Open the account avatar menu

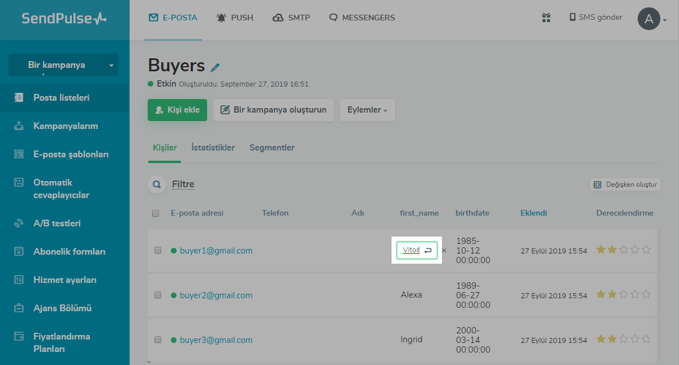[650, 19]
